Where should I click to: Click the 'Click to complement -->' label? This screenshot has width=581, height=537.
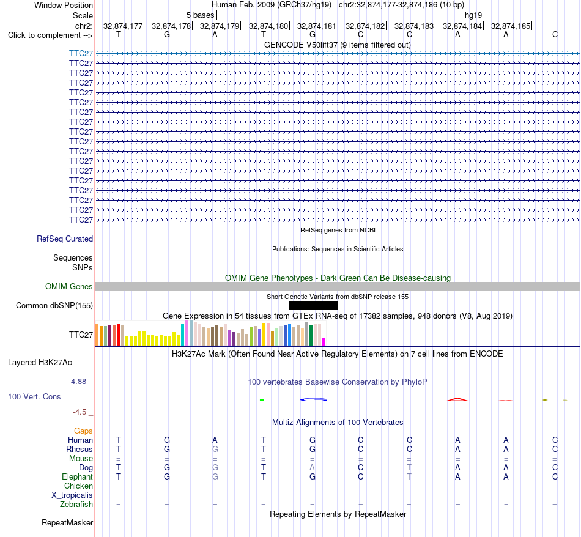coord(50,35)
